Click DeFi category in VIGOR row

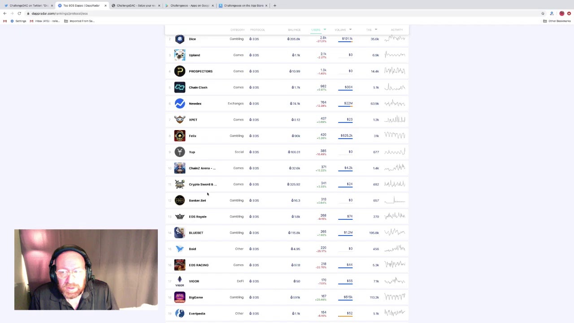tap(240, 281)
